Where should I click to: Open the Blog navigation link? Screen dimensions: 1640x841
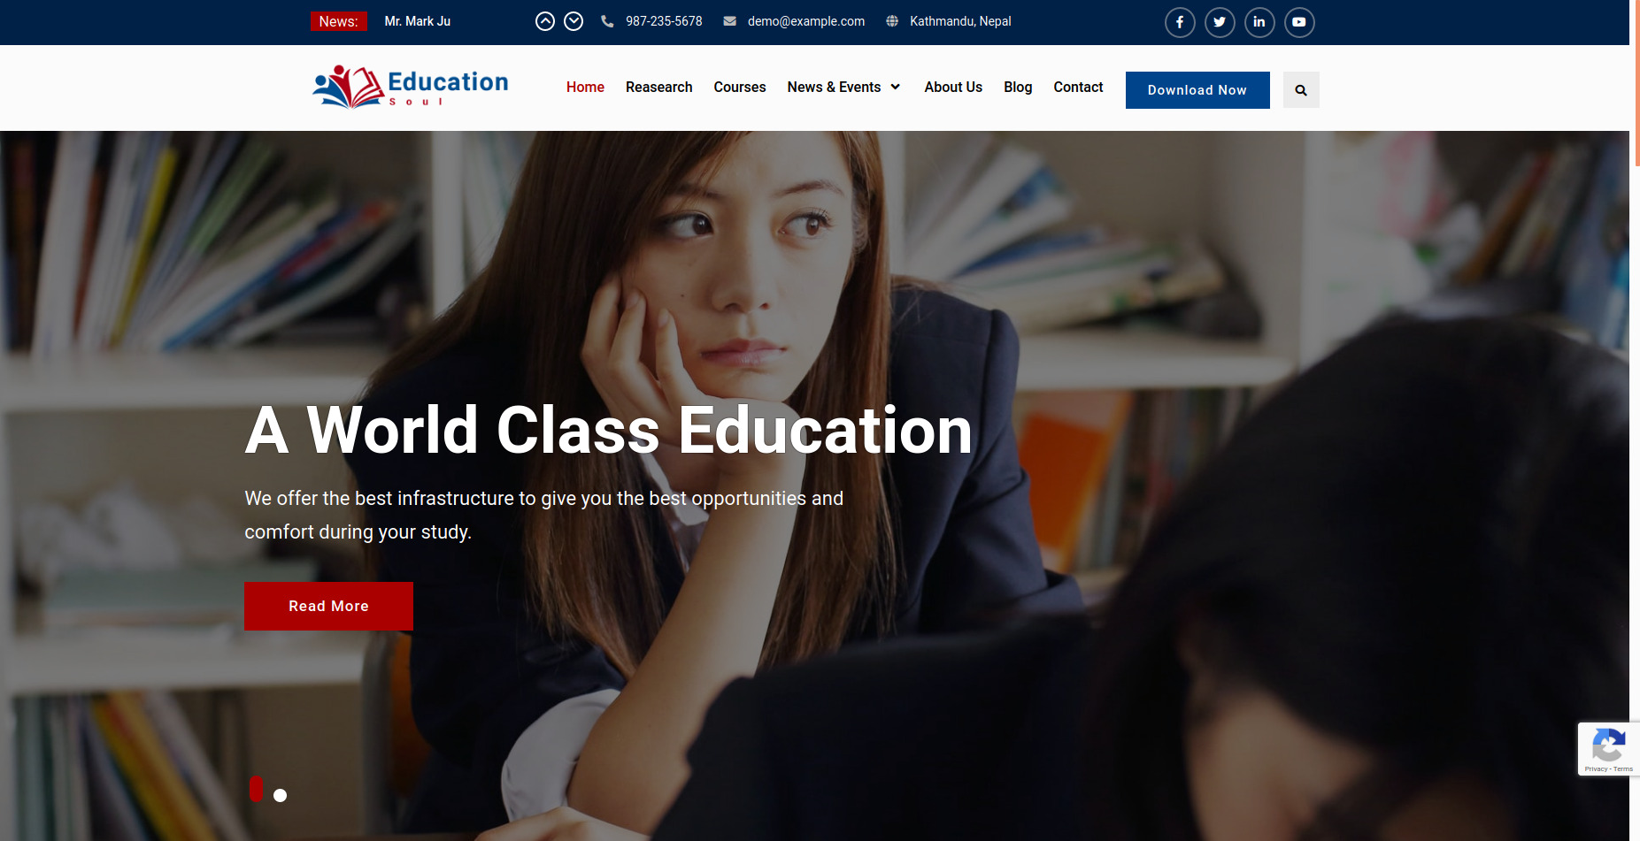[1017, 87]
